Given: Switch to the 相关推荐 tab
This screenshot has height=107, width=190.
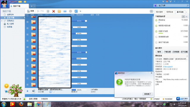Looking at the screenshot, I should click(x=159, y=12).
